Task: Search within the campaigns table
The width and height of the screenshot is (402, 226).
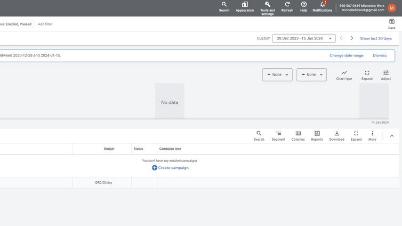Action: pyautogui.click(x=259, y=136)
